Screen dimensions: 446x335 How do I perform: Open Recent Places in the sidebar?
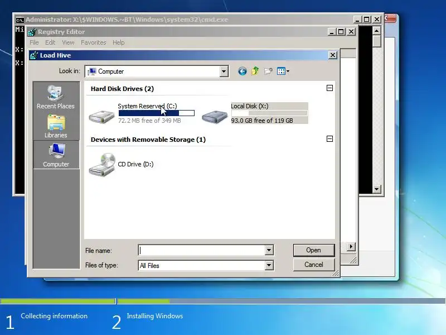tap(56, 97)
